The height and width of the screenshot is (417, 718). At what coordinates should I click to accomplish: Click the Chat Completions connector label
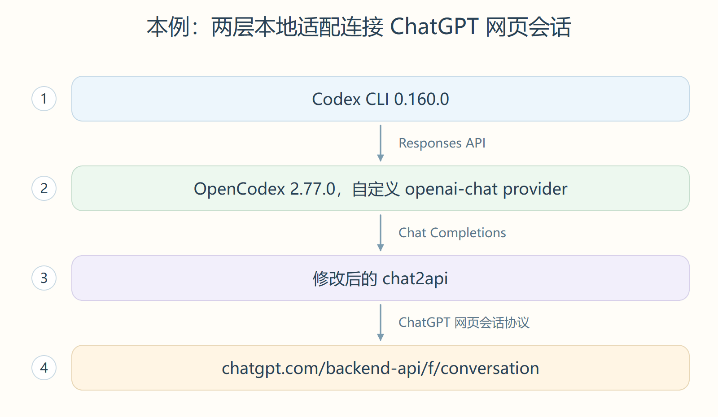coord(452,233)
